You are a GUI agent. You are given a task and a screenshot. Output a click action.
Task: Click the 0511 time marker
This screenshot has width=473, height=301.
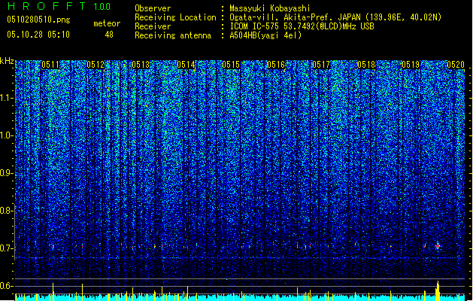50,65
